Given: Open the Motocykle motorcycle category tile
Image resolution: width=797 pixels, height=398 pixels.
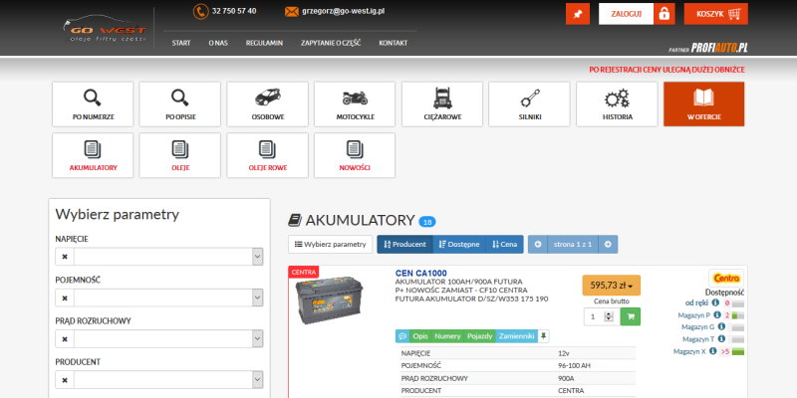Looking at the screenshot, I should [355, 104].
